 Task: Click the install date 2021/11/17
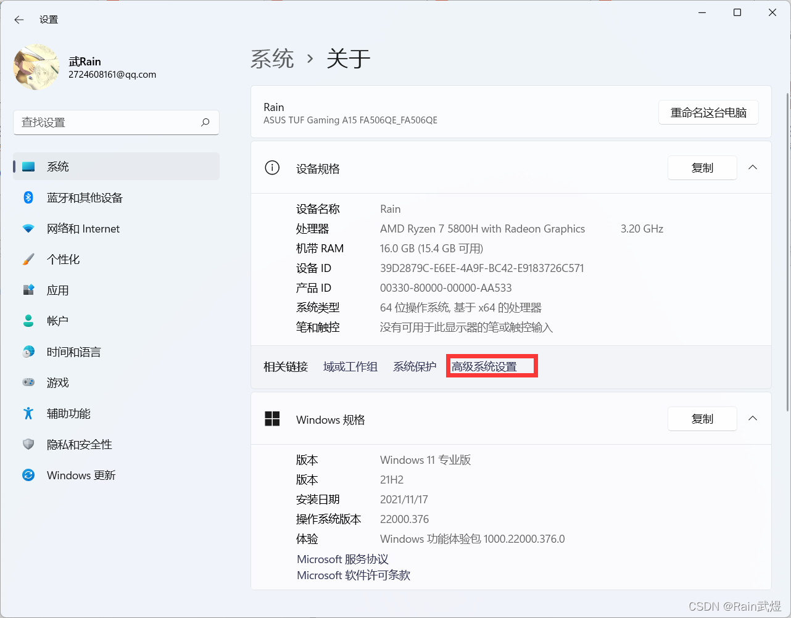pyautogui.click(x=404, y=499)
